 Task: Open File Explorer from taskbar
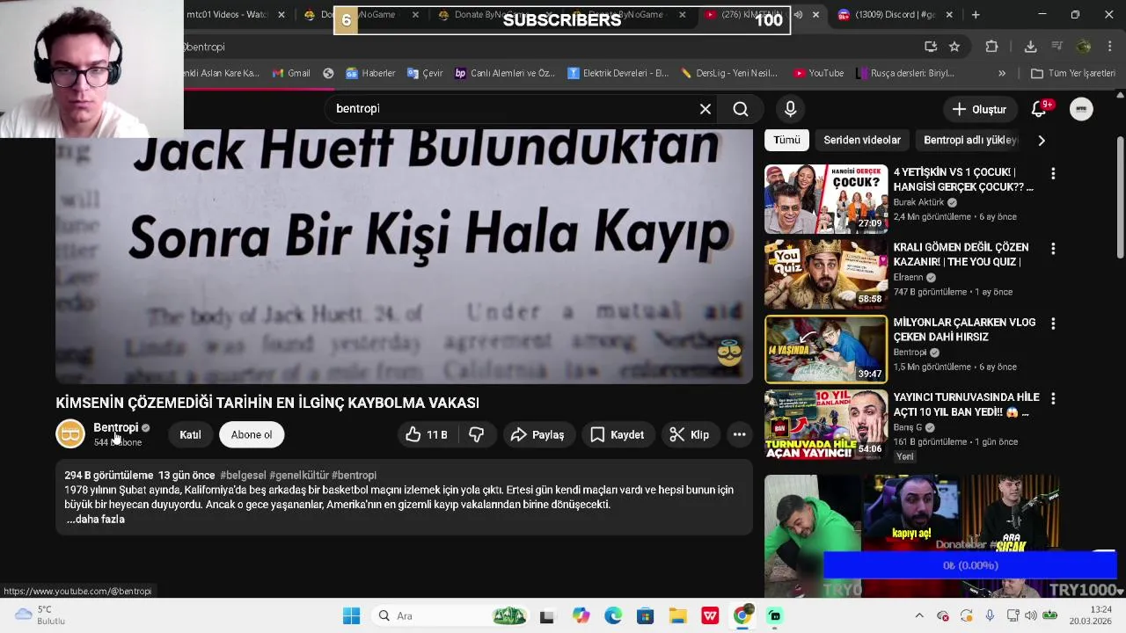[677, 615]
